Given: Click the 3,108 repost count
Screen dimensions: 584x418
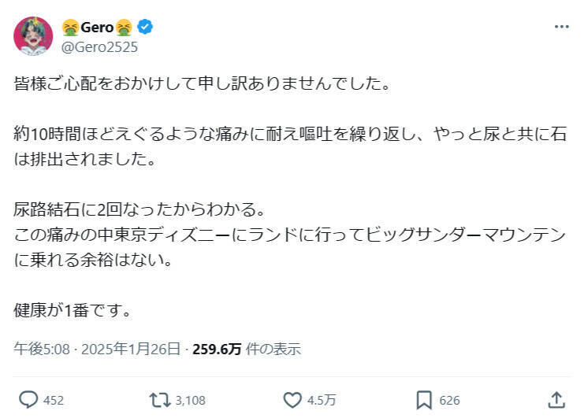Looking at the screenshot, I should 191,401.
